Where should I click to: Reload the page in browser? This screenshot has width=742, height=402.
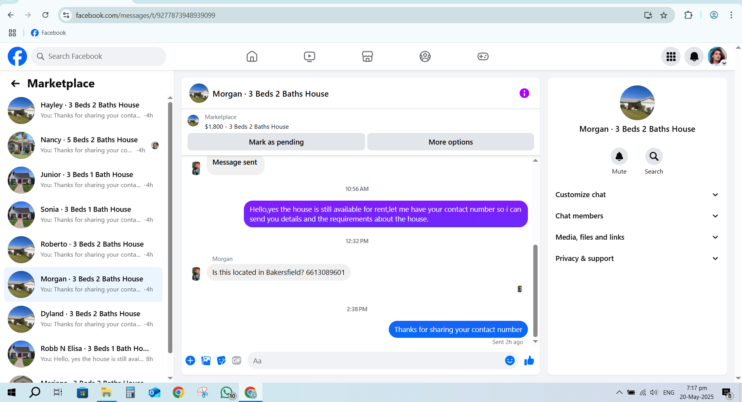(45, 15)
